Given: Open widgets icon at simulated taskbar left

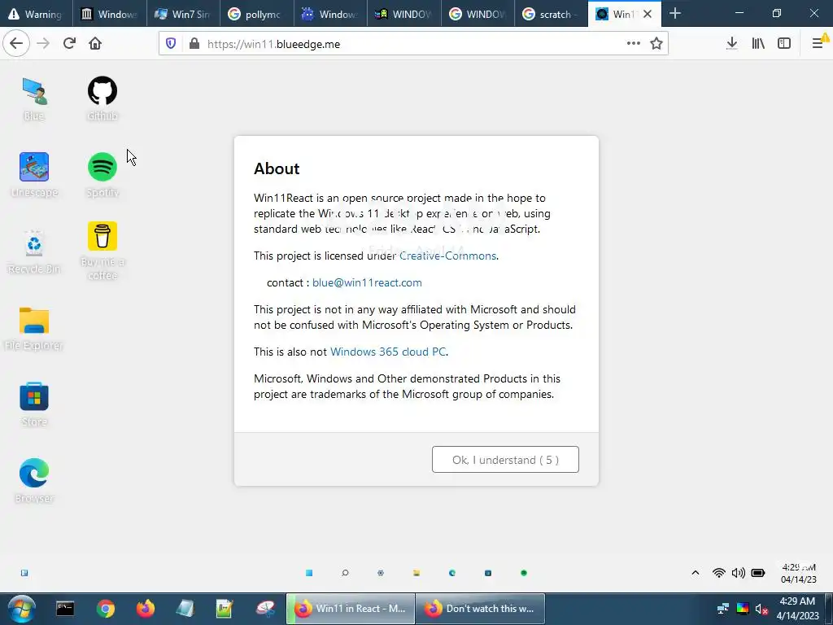Looking at the screenshot, I should pos(24,573).
